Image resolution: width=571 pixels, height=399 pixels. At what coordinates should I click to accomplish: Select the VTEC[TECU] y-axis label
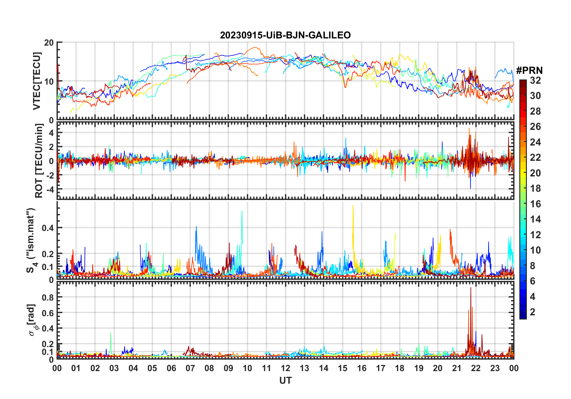point(37,81)
